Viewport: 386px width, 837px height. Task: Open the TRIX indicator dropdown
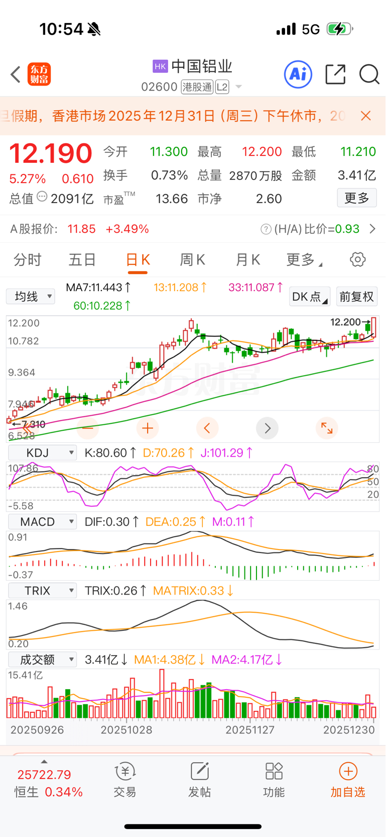click(43, 591)
